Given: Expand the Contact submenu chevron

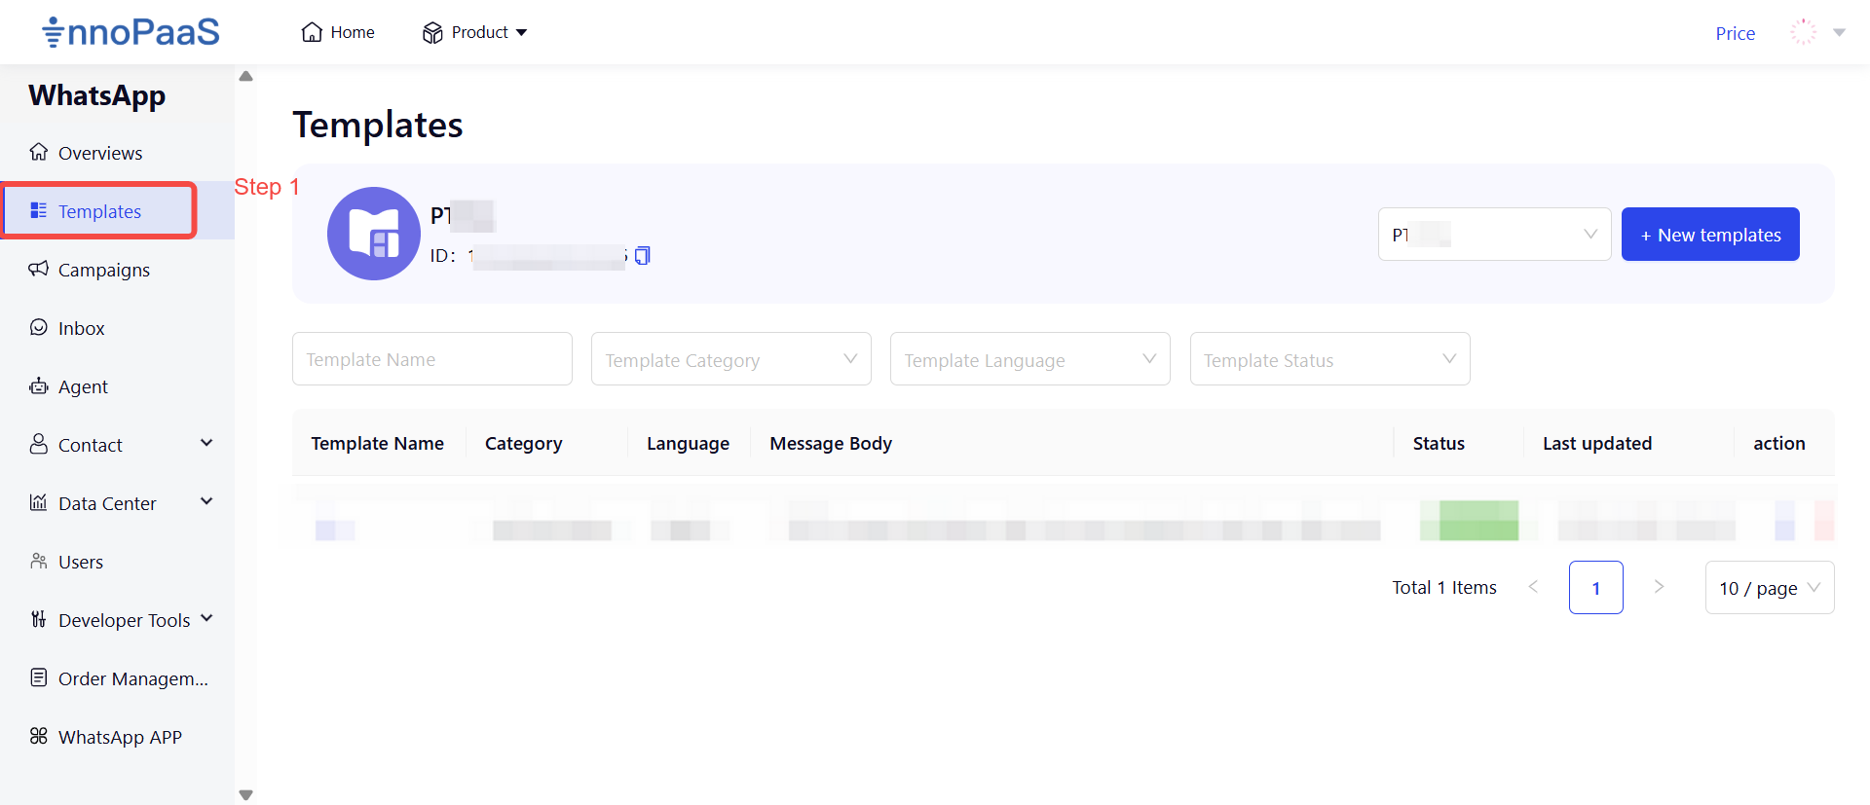Looking at the screenshot, I should (206, 443).
